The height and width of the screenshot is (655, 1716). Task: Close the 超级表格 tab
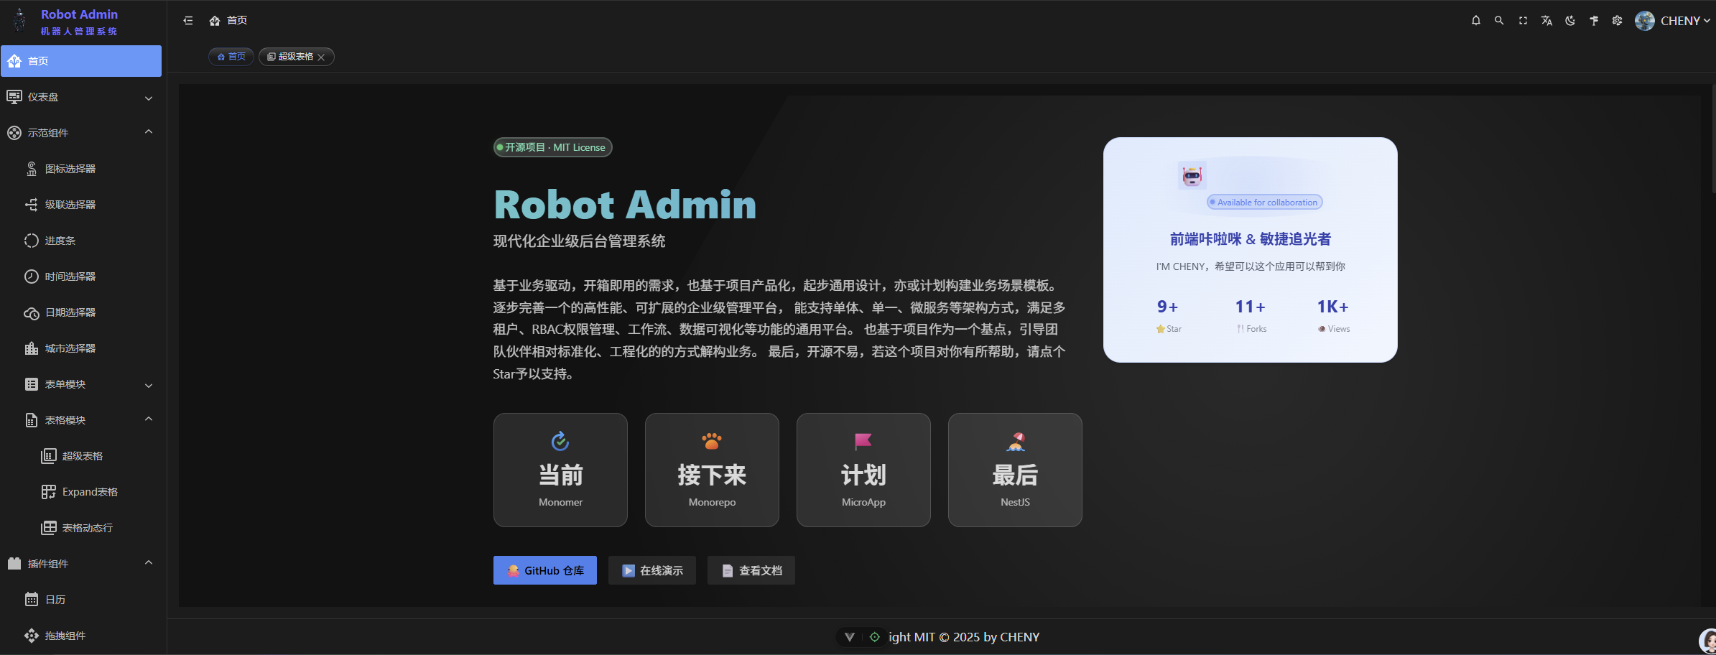point(322,57)
